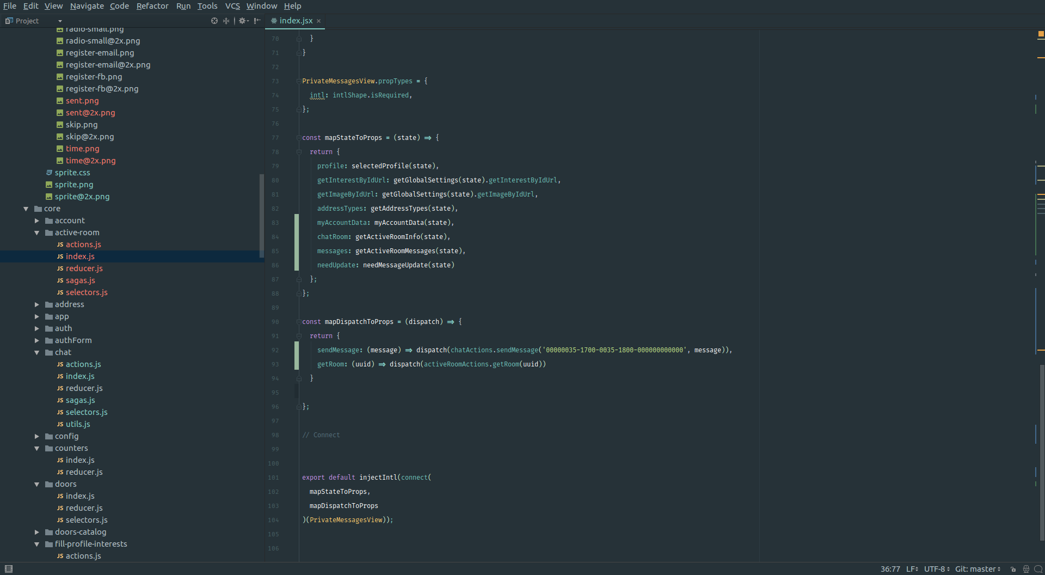Open the Refactor menu
This screenshot has width=1045, height=575.
152,6
